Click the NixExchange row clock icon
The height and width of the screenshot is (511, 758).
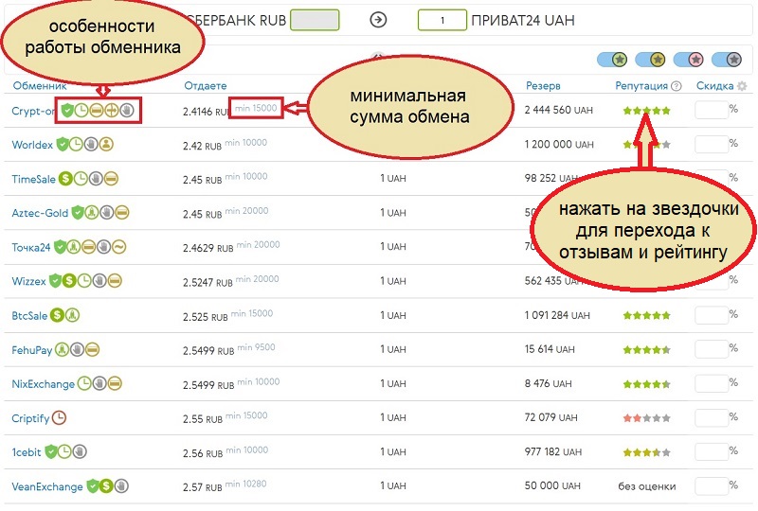tap(84, 383)
